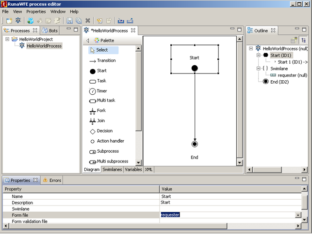The image size is (312, 234).
Task: Select End node on the diagram
Action: pyautogui.click(x=195, y=144)
